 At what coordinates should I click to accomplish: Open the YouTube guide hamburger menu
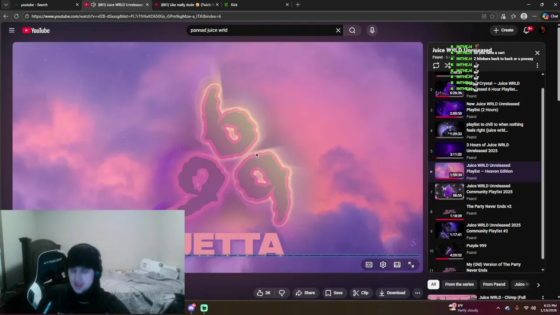click(12, 30)
